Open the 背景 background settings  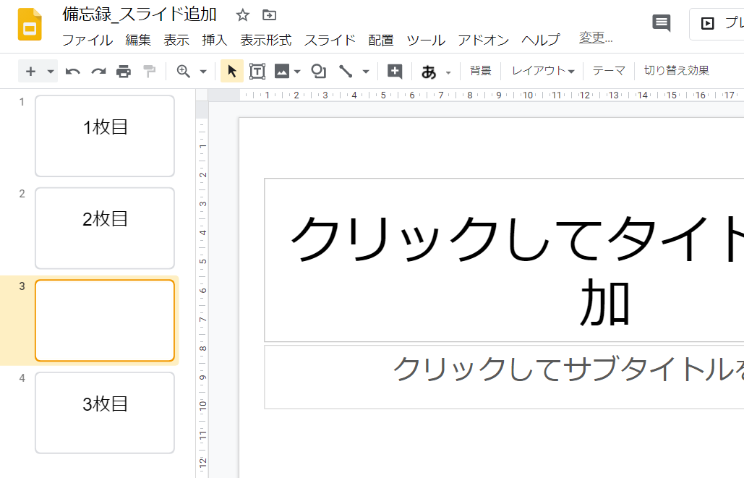tap(481, 71)
